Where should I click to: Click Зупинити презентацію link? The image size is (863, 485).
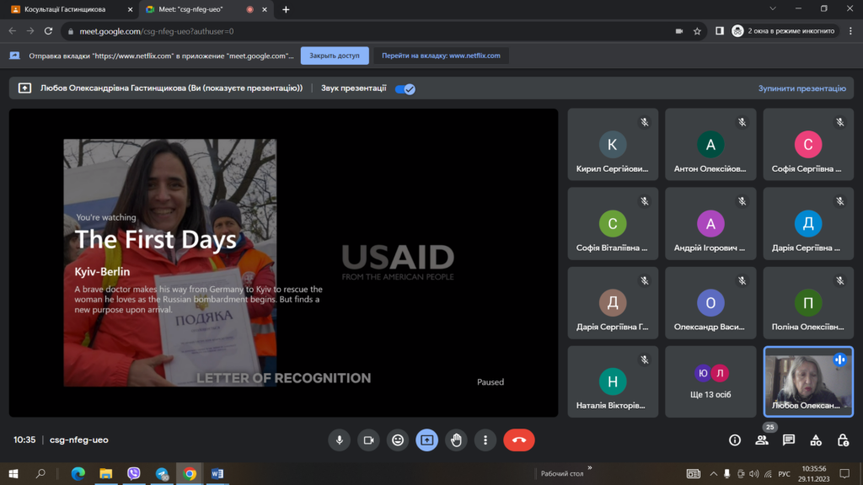point(801,88)
